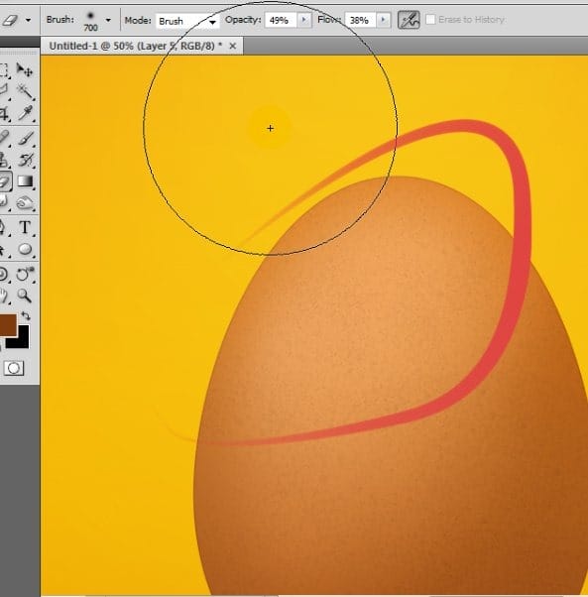Image resolution: width=588 pixels, height=597 pixels.
Task: Toggle the airbrush mode button
Action: pyautogui.click(x=409, y=20)
